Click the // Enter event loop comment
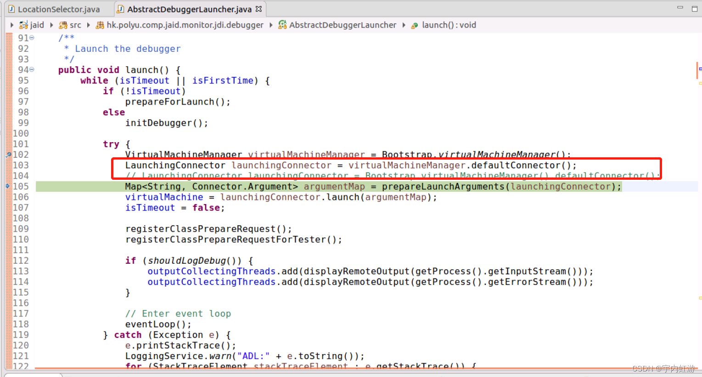Screen dimensions: 702x377 pyautogui.click(x=178, y=314)
